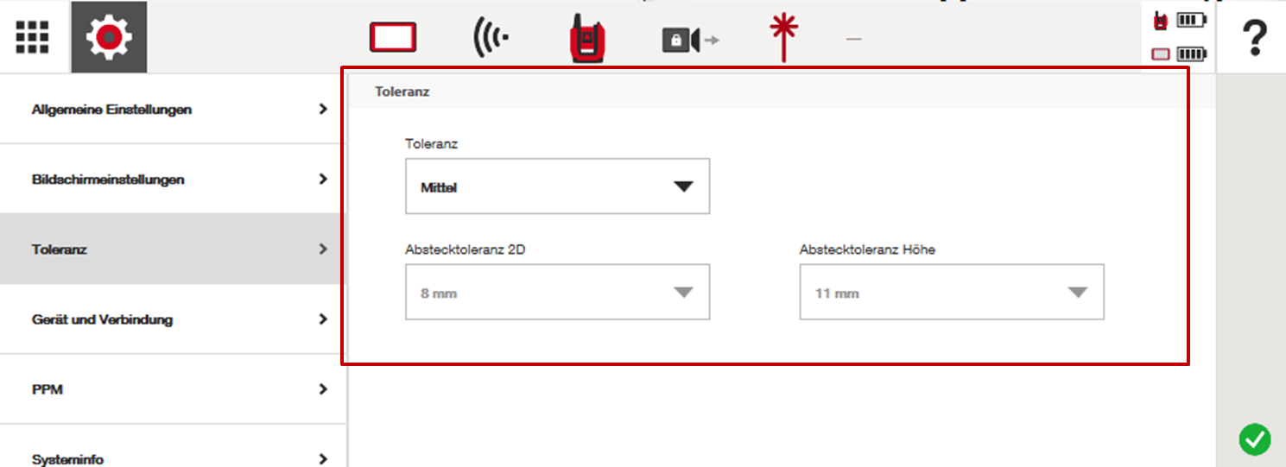Screen dimensions: 1286x467
Task: Open the Toleranz dropdown set to Mittel
Action: click(557, 186)
